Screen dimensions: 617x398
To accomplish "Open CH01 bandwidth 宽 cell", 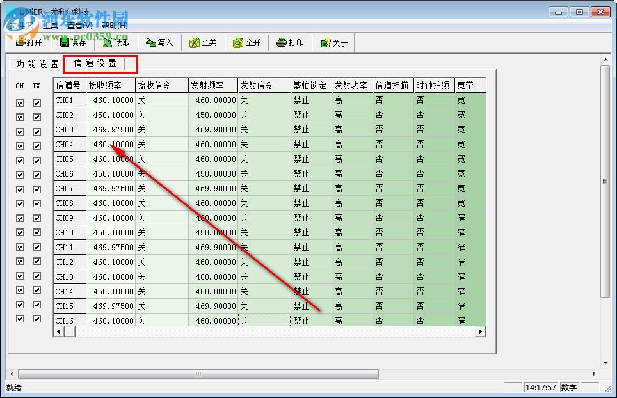I will pyautogui.click(x=470, y=100).
